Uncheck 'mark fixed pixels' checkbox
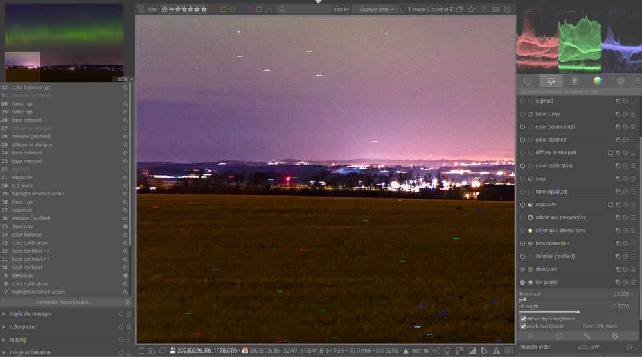642x357 pixels. (x=523, y=326)
